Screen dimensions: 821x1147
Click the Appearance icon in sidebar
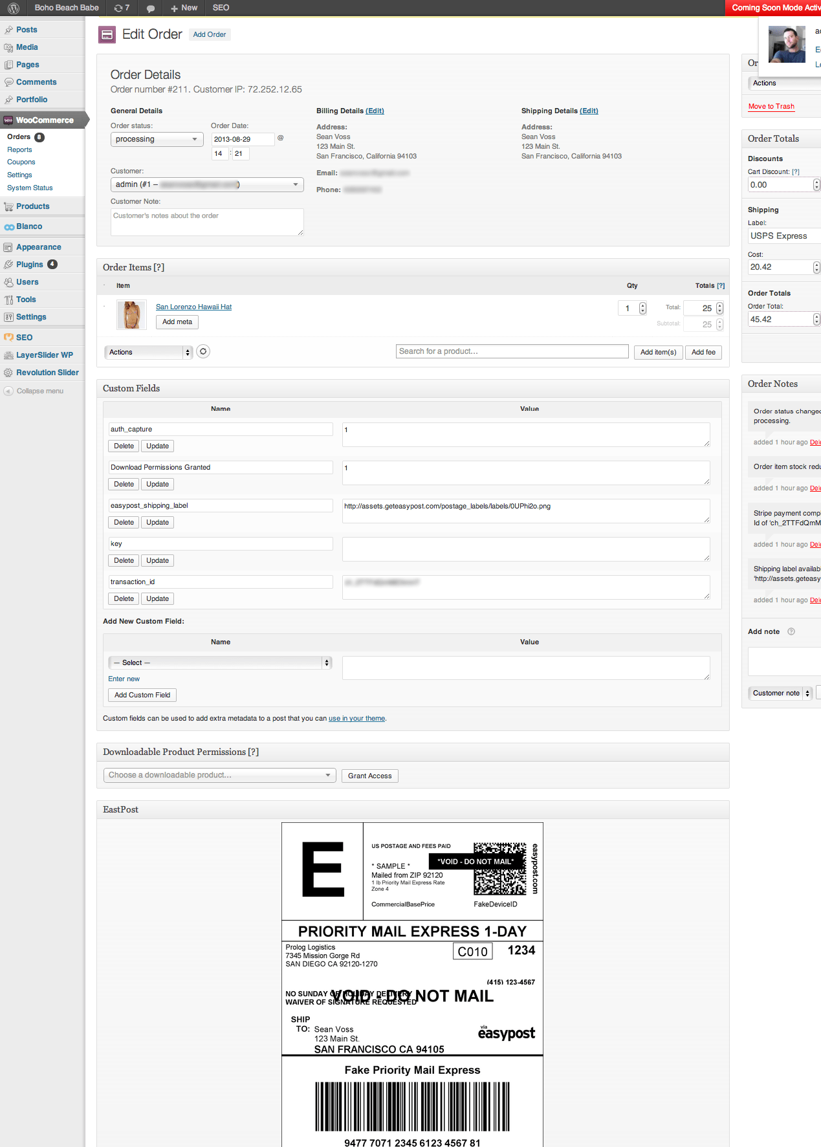click(x=8, y=247)
